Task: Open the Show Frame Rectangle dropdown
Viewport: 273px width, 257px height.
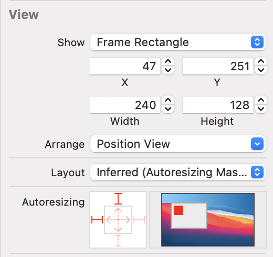Action: (178, 42)
